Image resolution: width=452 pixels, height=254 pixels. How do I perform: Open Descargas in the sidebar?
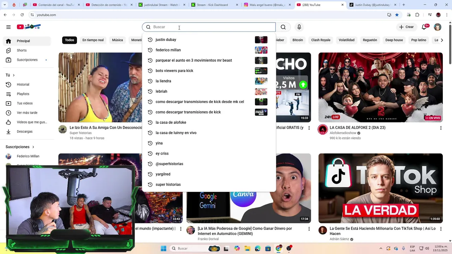(27, 132)
